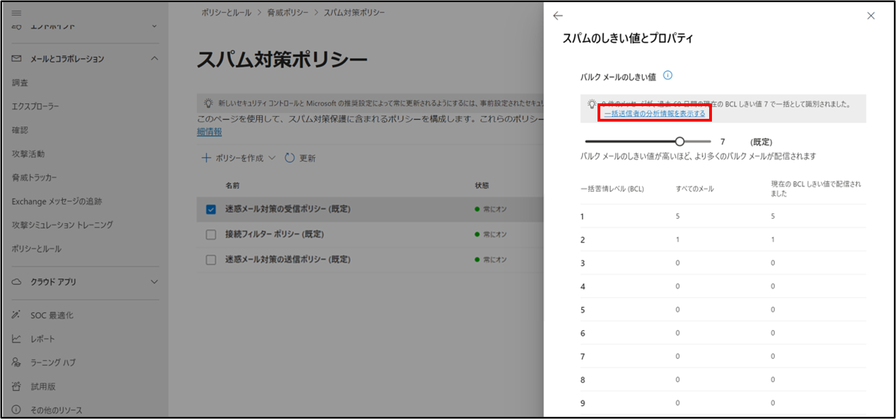This screenshot has width=896, height=419.
Task: Open 脅威トラッカー in the sidebar
Action: coord(34,178)
